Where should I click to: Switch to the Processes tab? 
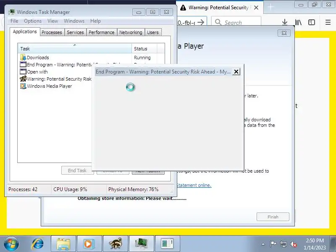click(x=52, y=32)
